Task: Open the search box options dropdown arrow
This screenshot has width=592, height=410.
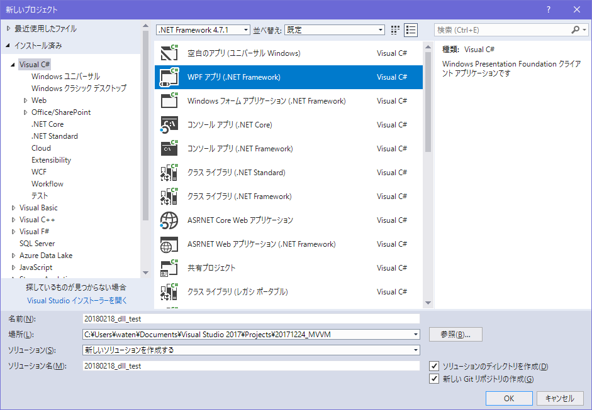Action: tap(584, 30)
